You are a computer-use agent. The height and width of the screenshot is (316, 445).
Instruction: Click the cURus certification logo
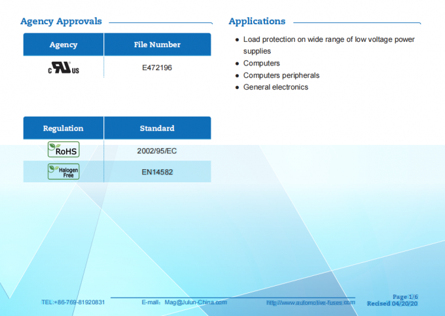pos(63,68)
